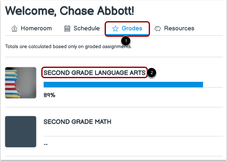Open Second Grade Language Arts course
The width and height of the screenshot is (227, 161).
click(x=94, y=73)
